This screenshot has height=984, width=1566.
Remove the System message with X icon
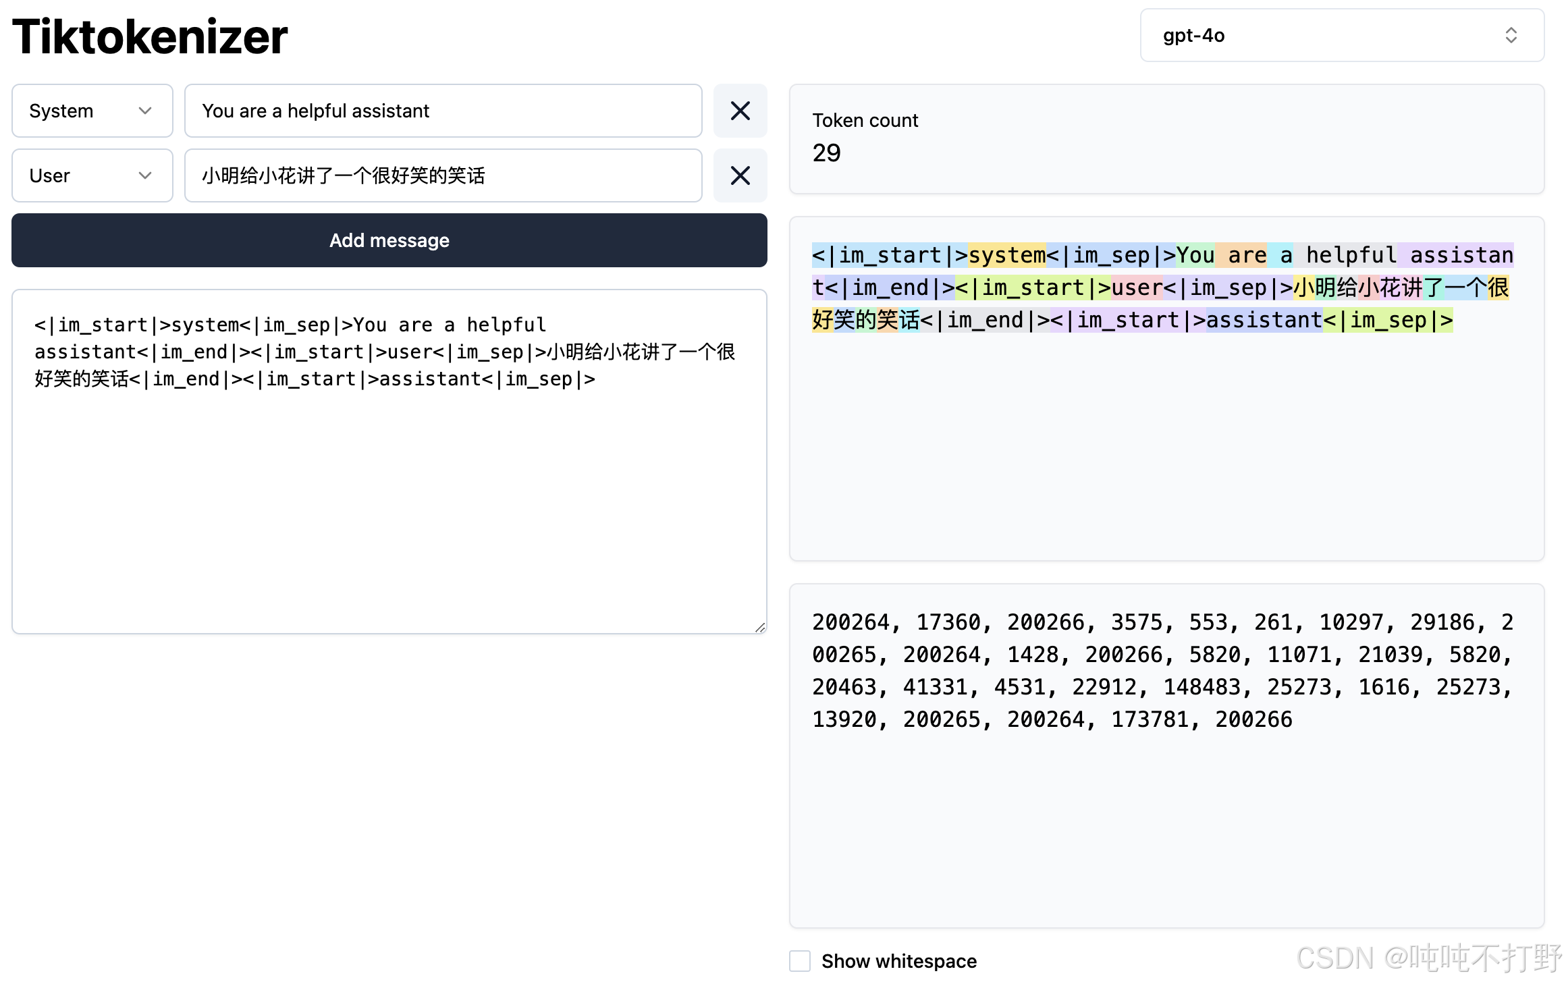(x=740, y=111)
